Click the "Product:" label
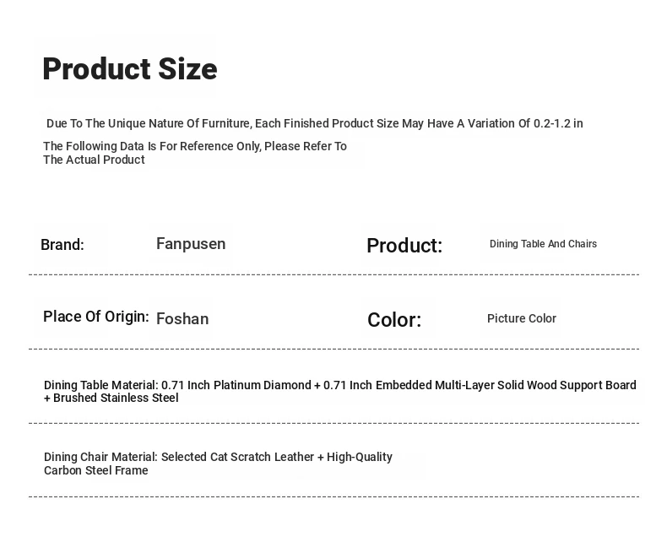Screen dimensions: 667x537 [404, 246]
